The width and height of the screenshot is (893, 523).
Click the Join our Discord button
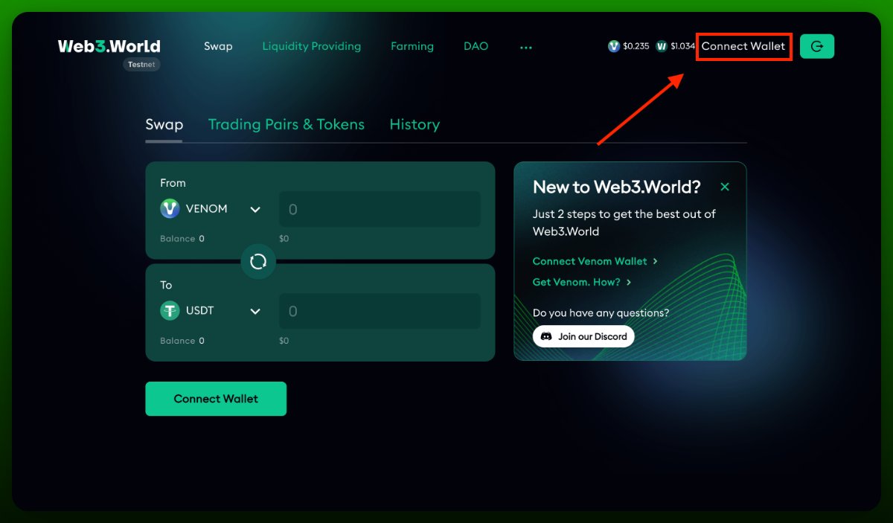click(583, 336)
